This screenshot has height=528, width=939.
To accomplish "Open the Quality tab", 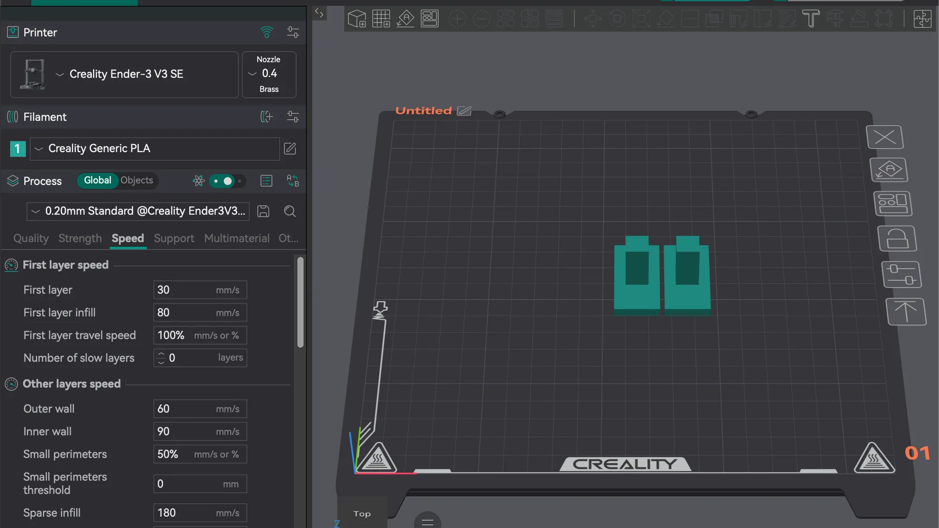I will click(x=31, y=238).
